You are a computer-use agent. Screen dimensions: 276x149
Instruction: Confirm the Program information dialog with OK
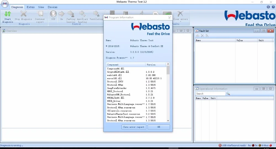159,127
